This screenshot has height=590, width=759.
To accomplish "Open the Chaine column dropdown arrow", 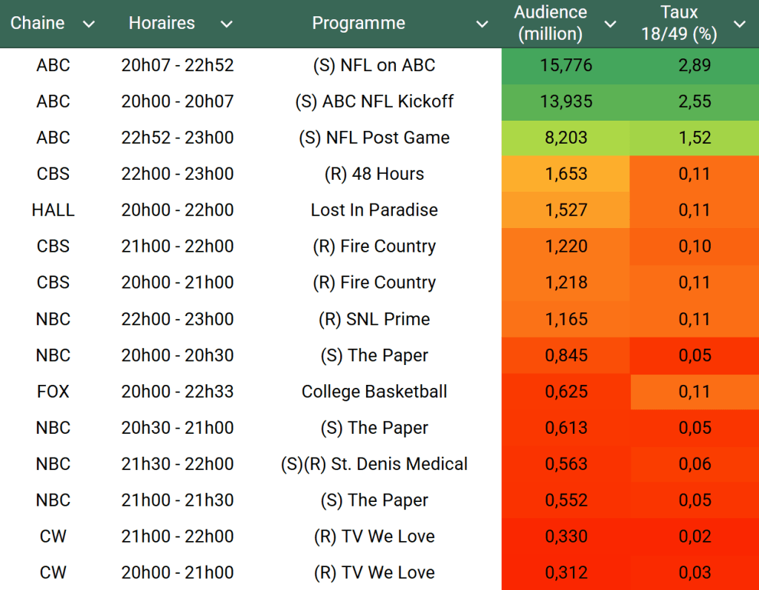I will (89, 24).
